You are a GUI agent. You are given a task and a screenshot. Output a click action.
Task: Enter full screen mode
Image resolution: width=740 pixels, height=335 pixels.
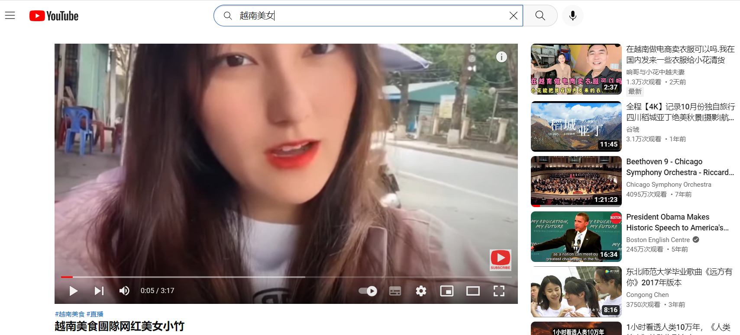(499, 291)
